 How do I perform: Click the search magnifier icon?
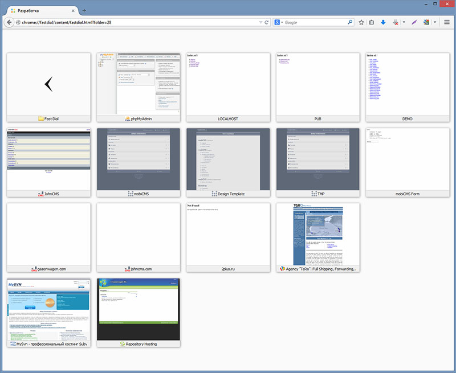click(x=351, y=22)
